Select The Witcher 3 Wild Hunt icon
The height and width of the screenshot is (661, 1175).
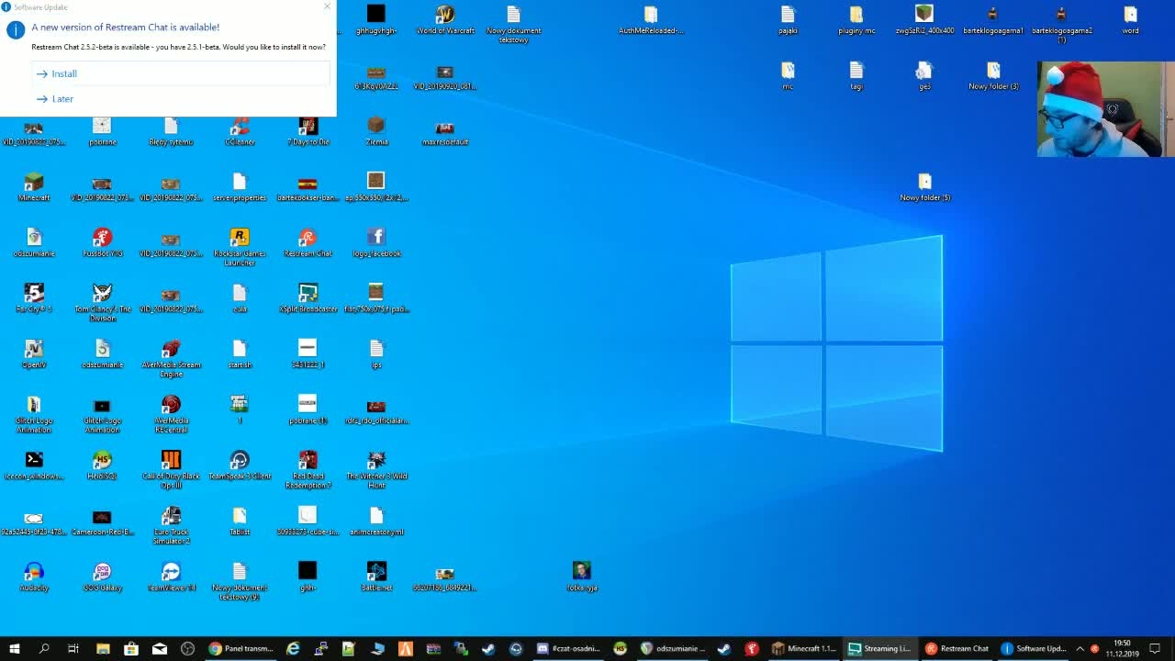(x=376, y=469)
